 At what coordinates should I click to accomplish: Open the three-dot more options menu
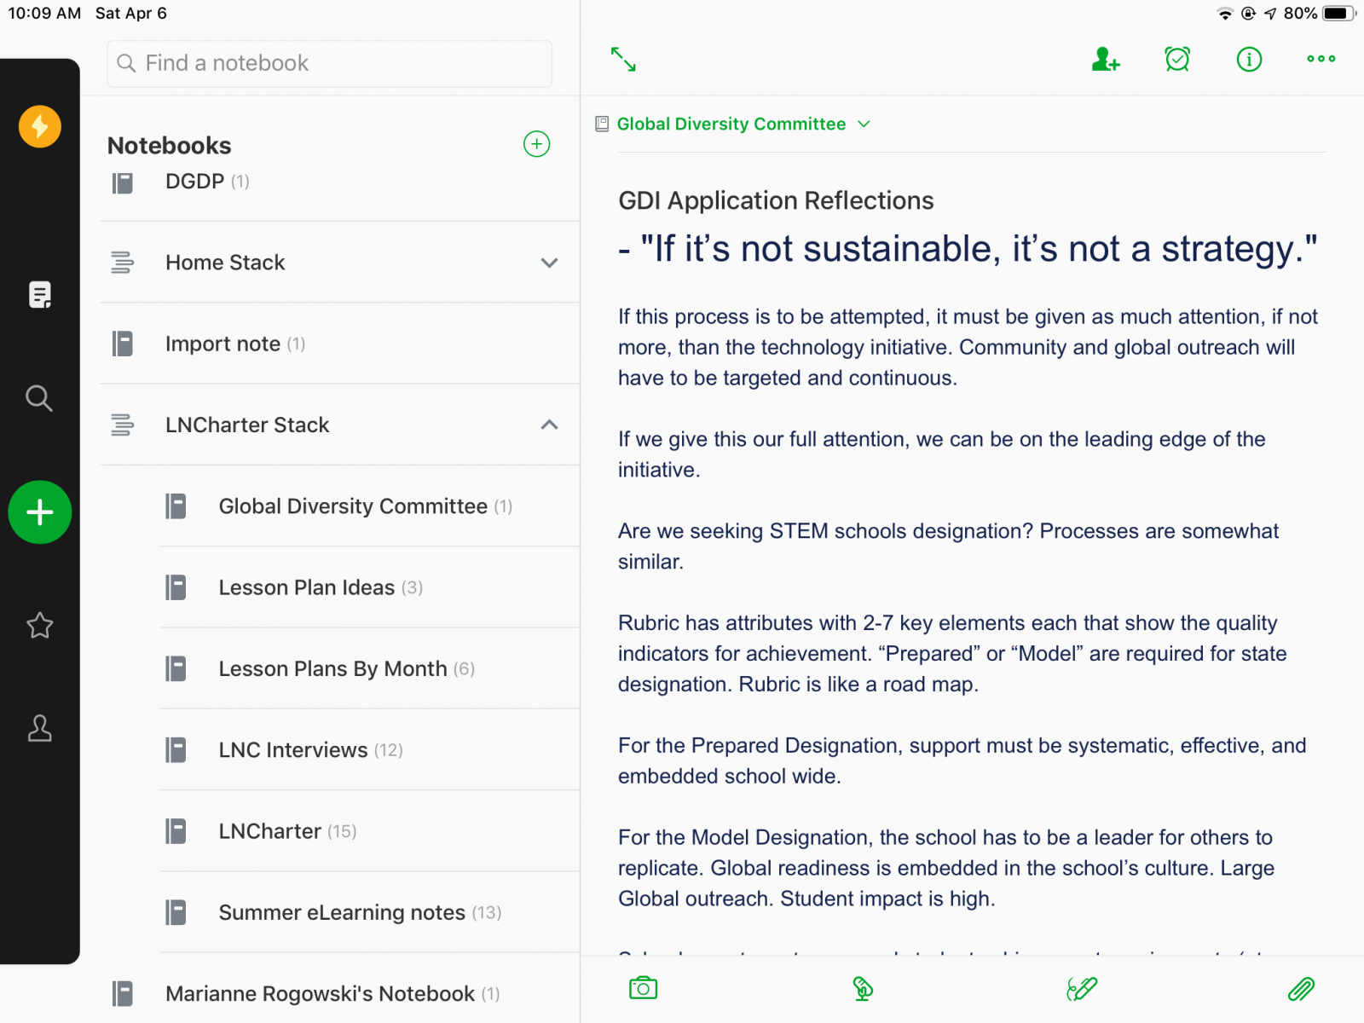[1321, 60]
